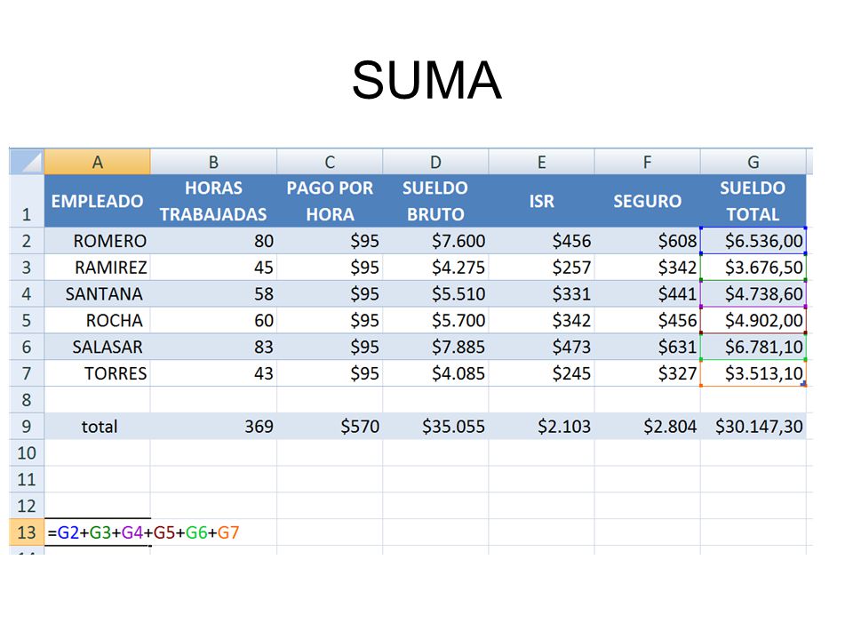The image size is (853, 640).
Task: Click the PAGO POR HORA header cell
Action: pyautogui.click(x=330, y=201)
